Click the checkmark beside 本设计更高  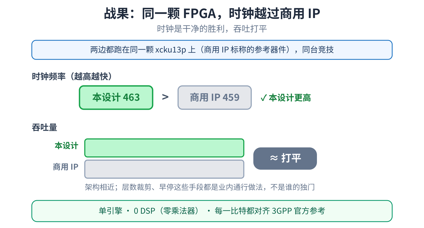pos(264,98)
